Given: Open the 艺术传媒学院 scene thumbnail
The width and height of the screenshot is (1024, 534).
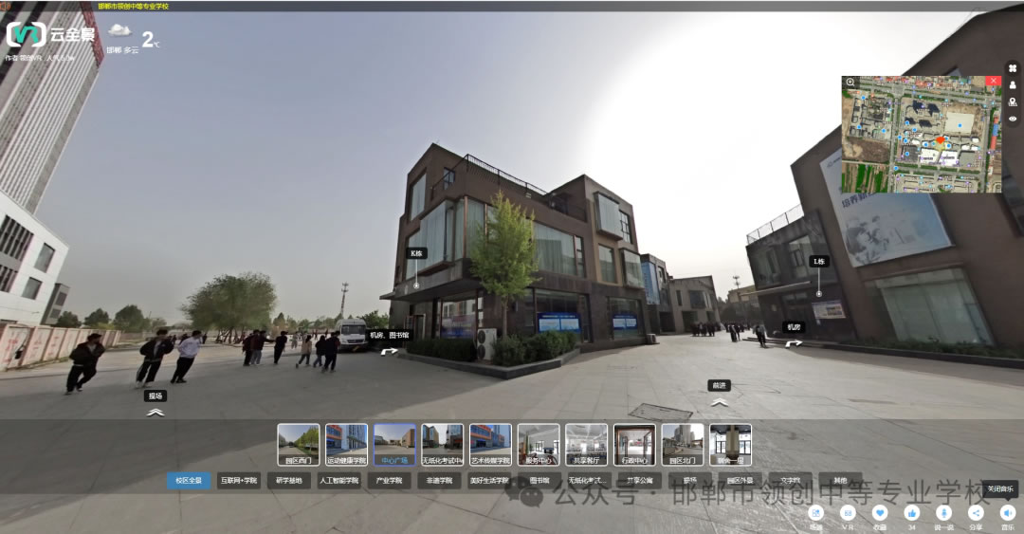Looking at the screenshot, I should coord(490,445).
